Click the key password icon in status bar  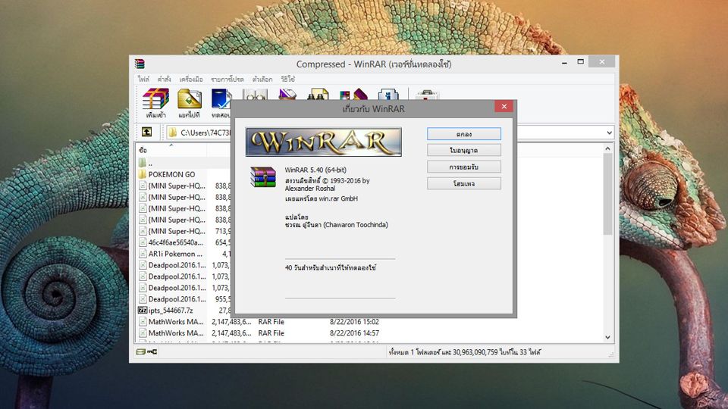(152, 352)
